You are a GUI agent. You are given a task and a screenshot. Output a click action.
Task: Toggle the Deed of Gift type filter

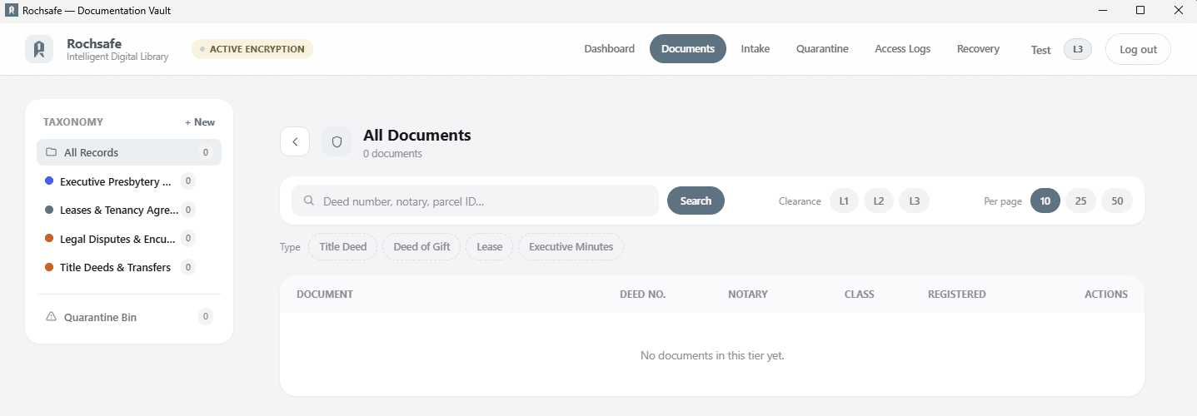pos(421,247)
